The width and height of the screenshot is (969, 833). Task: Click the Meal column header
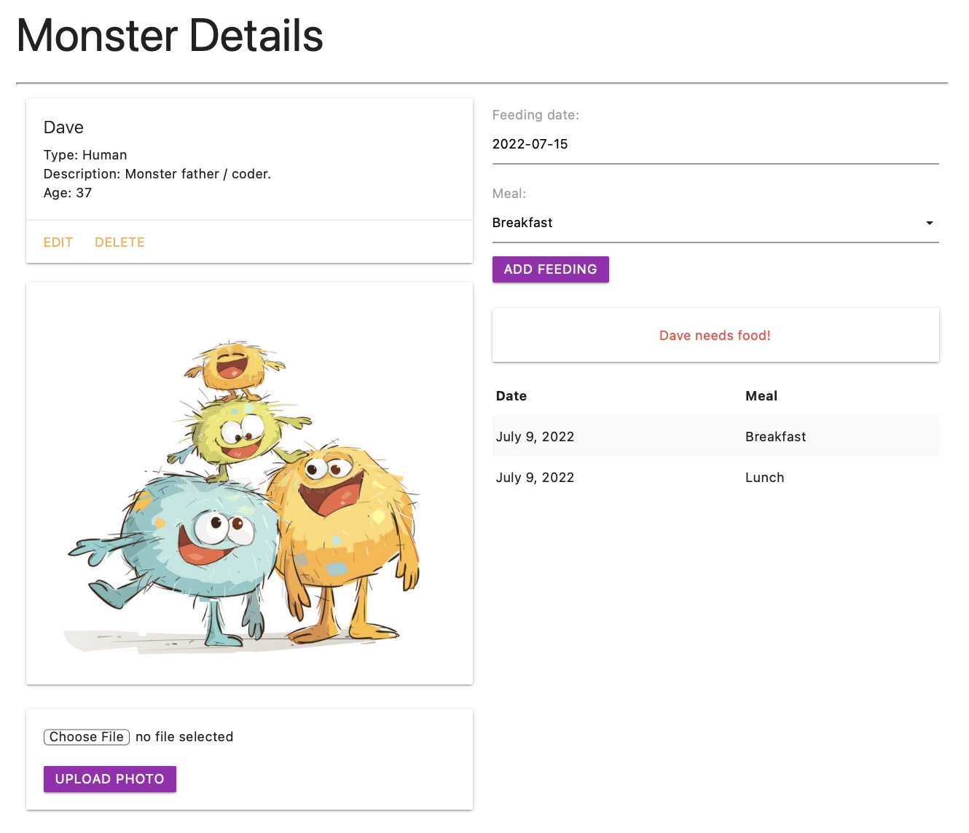(761, 395)
